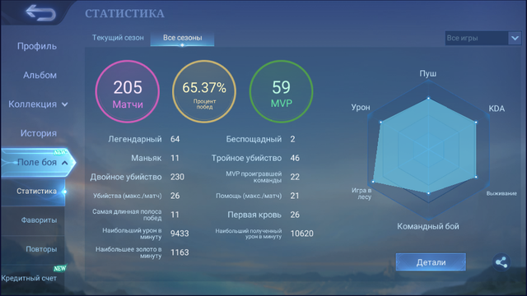
Task: Click the Детали button
Action: [x=431, y=262]
